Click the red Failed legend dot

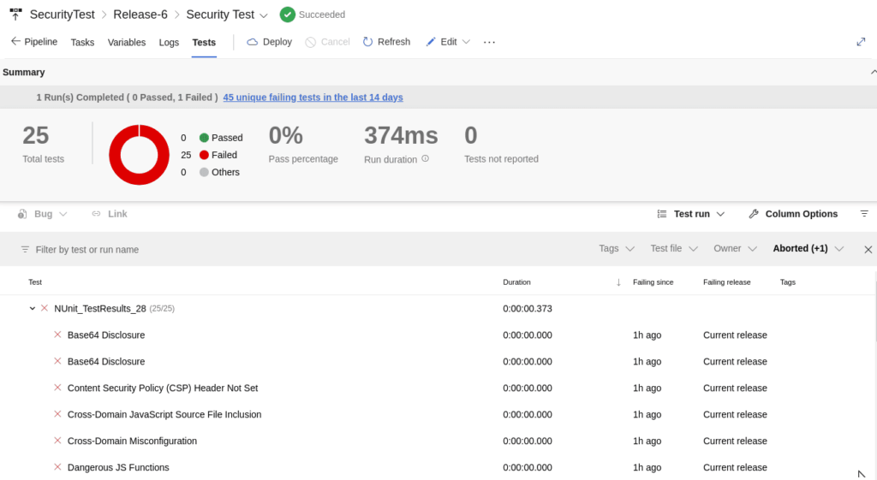tap(204, 155)
